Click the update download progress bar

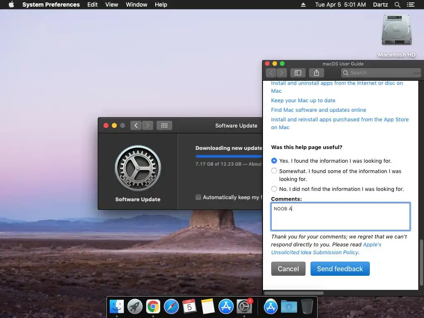[x=229, y=156]
